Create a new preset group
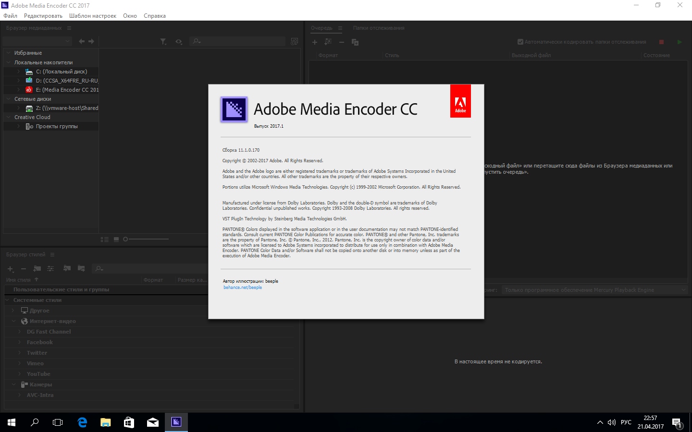Viewport: 692px width, 432px height. coord(37,269)
